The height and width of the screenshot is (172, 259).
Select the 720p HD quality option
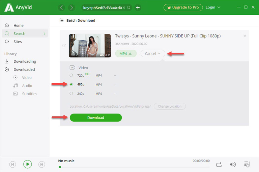(x=71, y=75)
